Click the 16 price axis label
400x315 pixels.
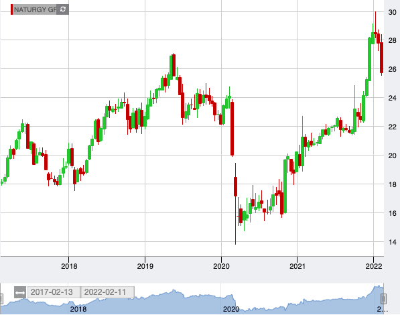(x=393, y=213)
